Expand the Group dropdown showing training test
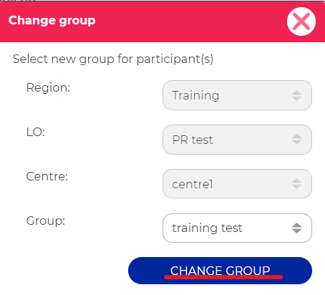The height and width of the screenshot is (295, 325). click(x=237, y=228)
